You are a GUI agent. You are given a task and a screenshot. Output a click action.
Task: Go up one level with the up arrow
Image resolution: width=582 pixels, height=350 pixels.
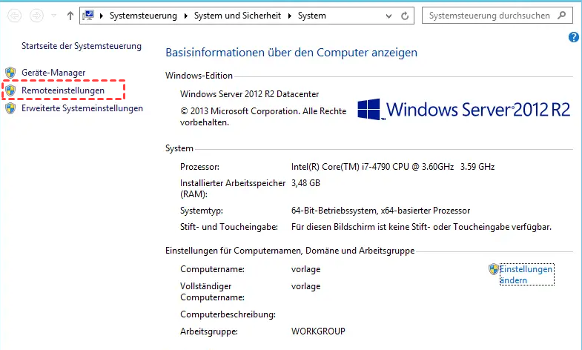[x=70, y=16]
